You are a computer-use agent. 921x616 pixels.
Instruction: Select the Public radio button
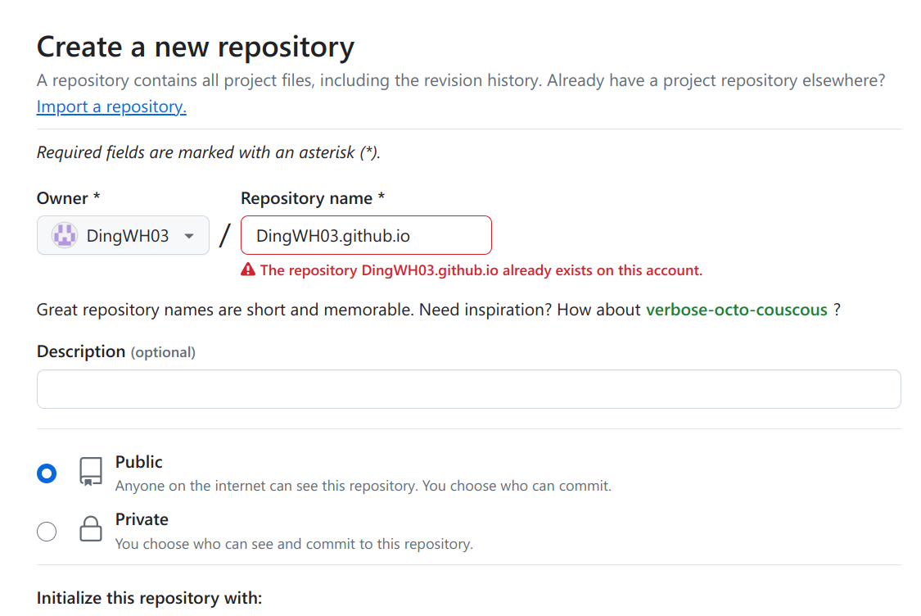coord(47,473)
